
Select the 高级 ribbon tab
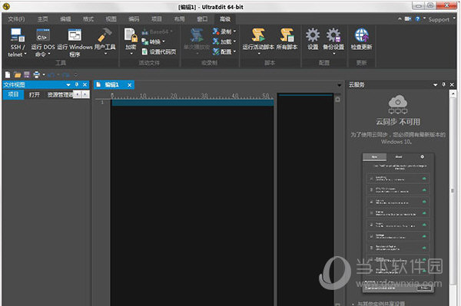click(225, 19)
